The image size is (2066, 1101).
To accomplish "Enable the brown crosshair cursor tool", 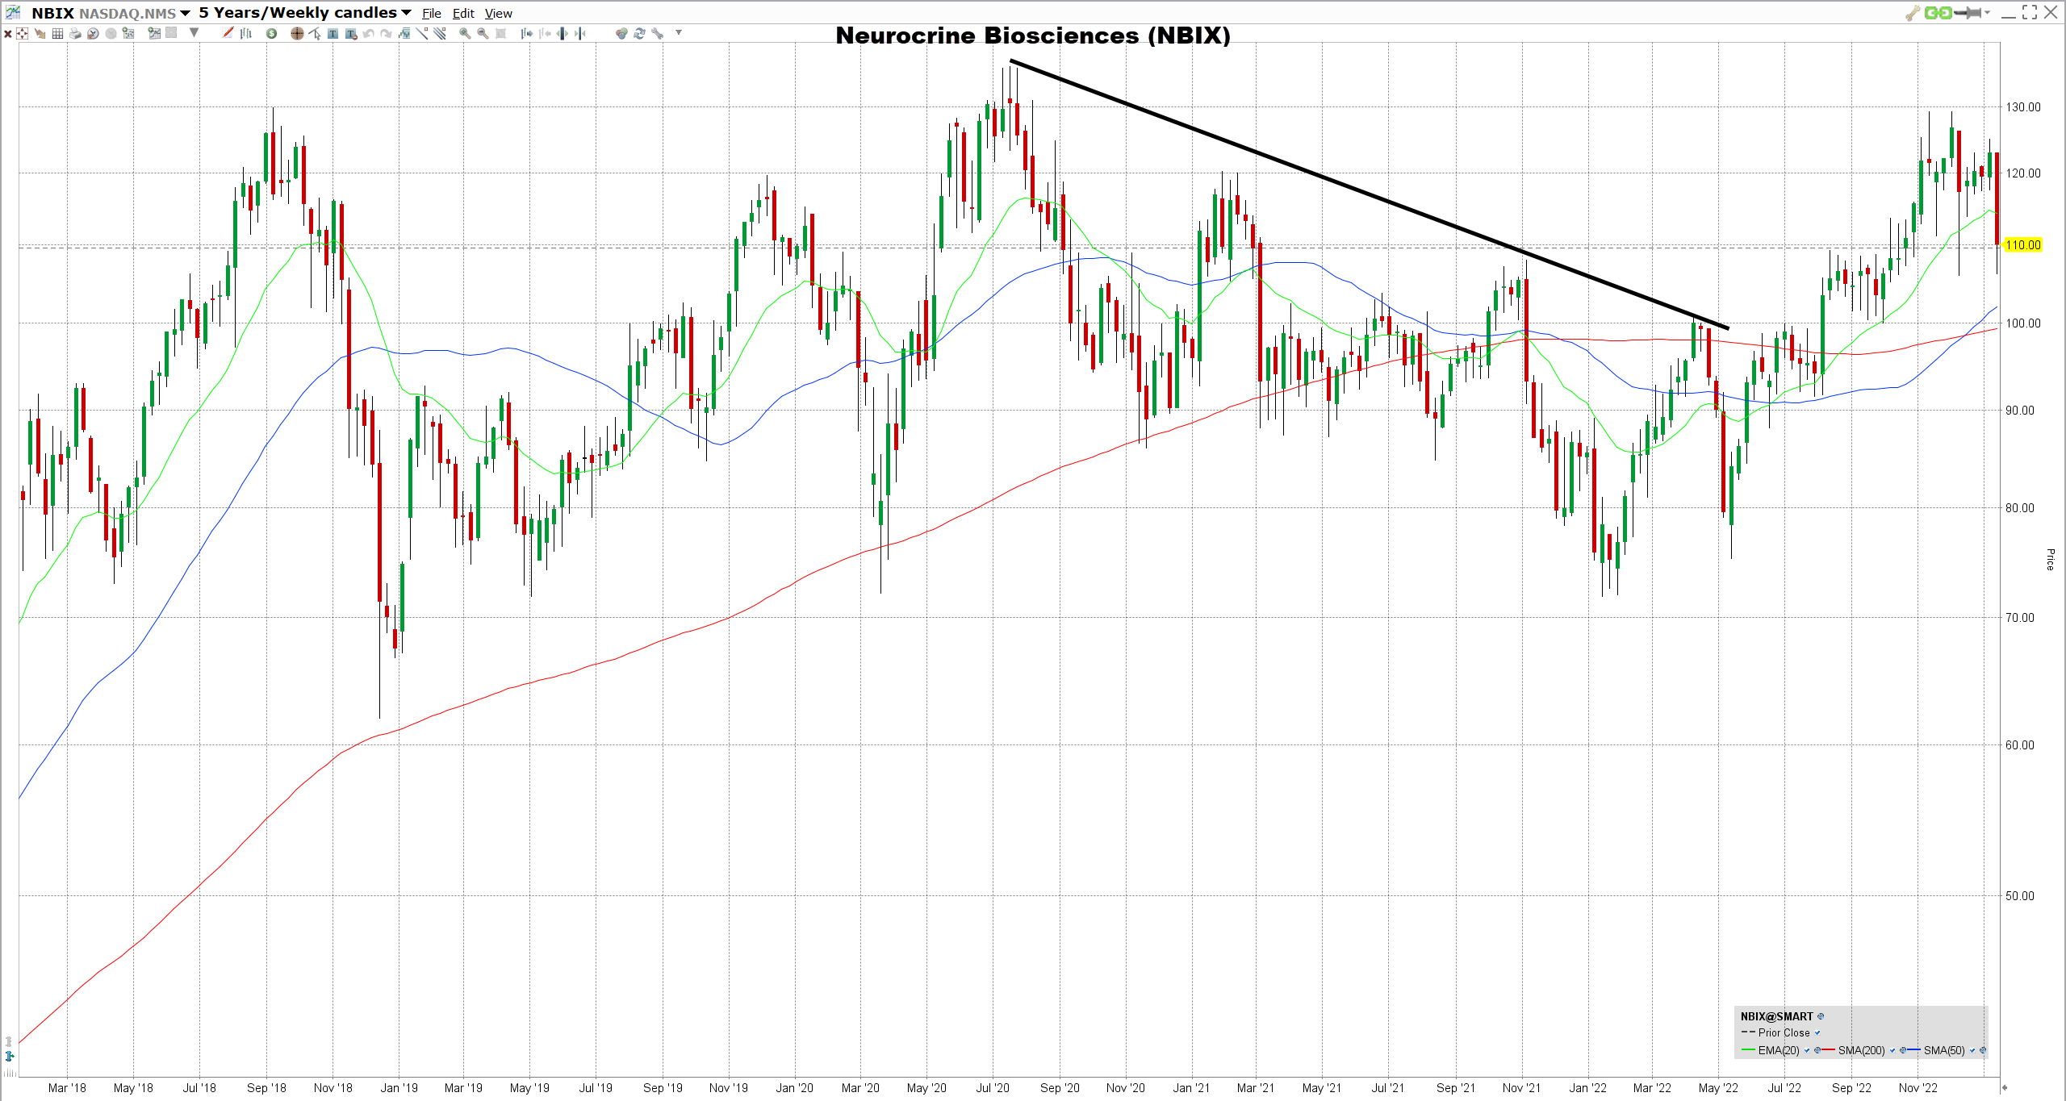I will pyautogui.click(x=297, y=33).
